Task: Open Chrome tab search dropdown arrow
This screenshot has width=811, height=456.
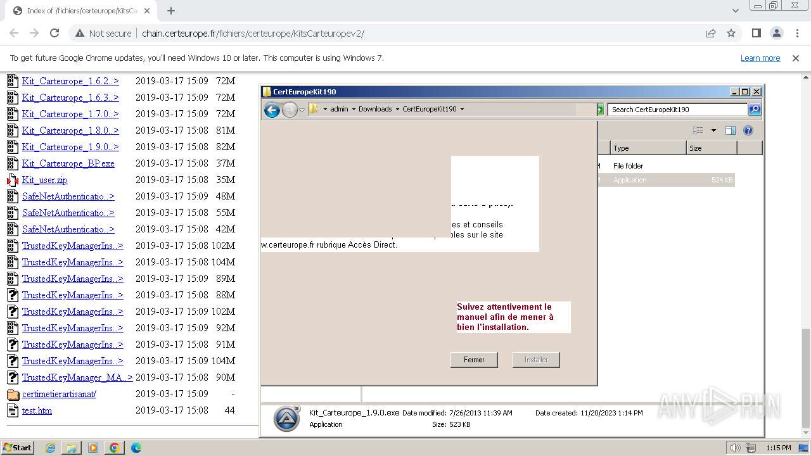Action: 735,11
